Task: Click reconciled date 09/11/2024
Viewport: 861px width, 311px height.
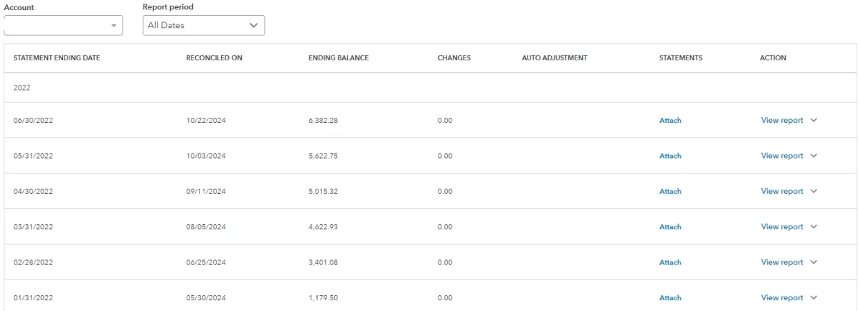Action: click(206, 192)
